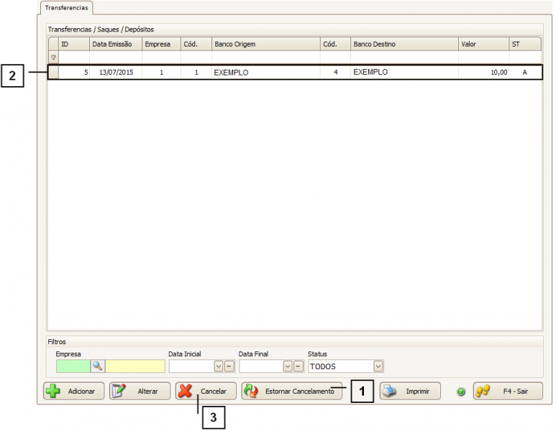The image size is (556, 431).
Task: Click the Alterar notepad pencil icon
Action: coord(119,391)
